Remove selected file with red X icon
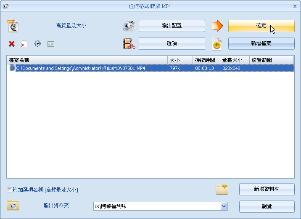Screen dimensions: 301x219 pyautogui.click(x=12, y=44)
